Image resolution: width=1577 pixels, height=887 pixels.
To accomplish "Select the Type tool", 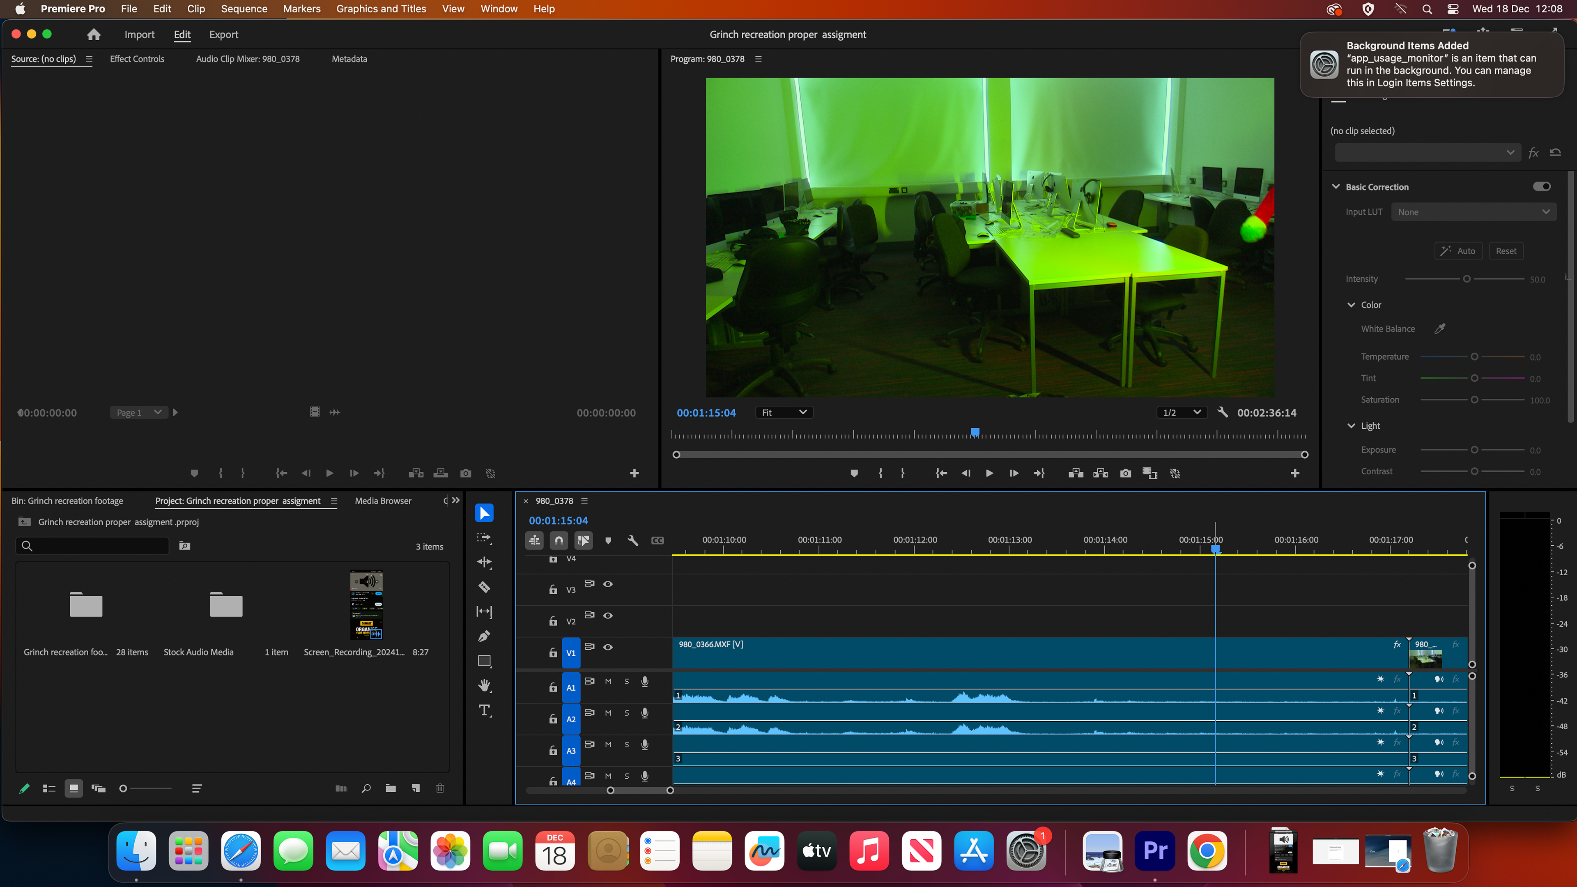I will click(484, 710).
